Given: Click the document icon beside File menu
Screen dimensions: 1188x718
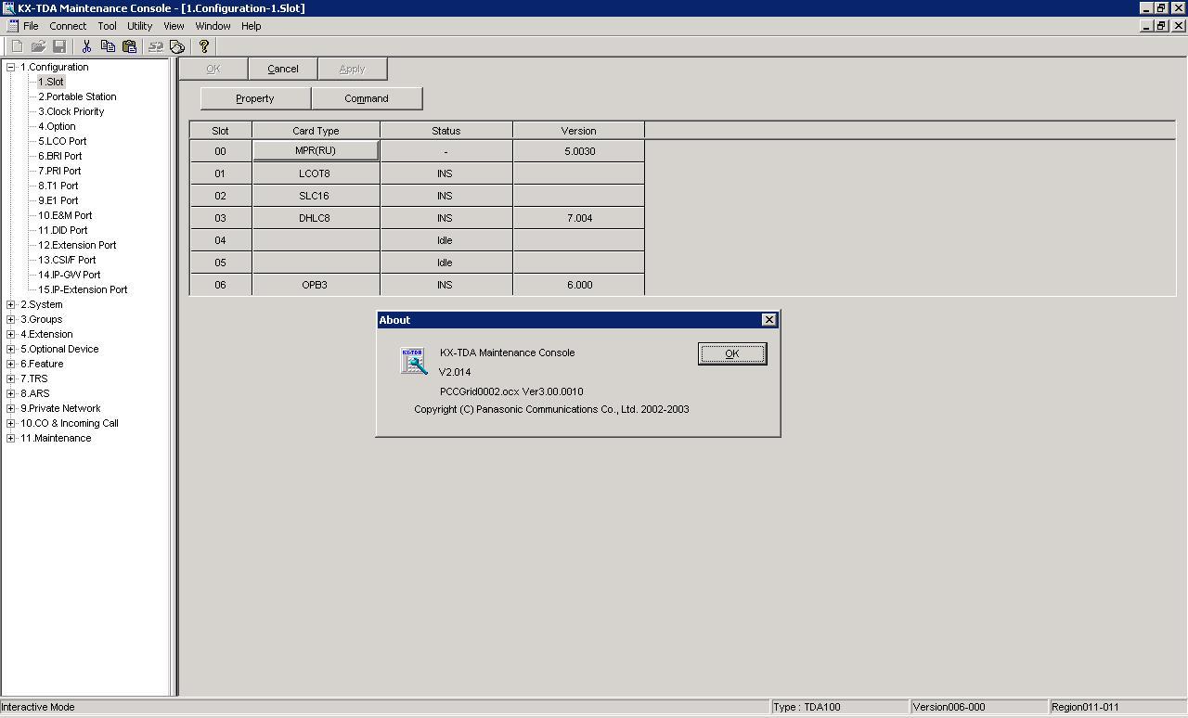Looking at the screenshot, I should coord(12,26).
